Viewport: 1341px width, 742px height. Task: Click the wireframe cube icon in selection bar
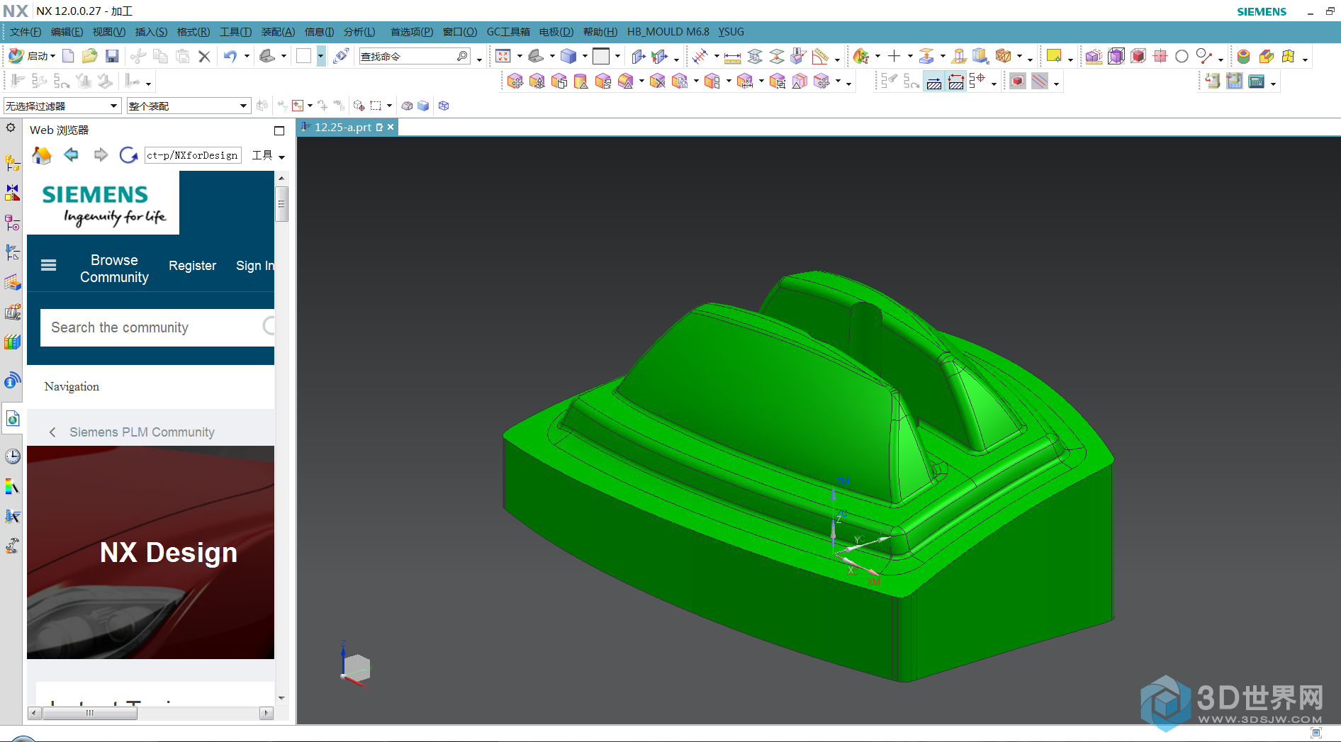click(444, 106)
